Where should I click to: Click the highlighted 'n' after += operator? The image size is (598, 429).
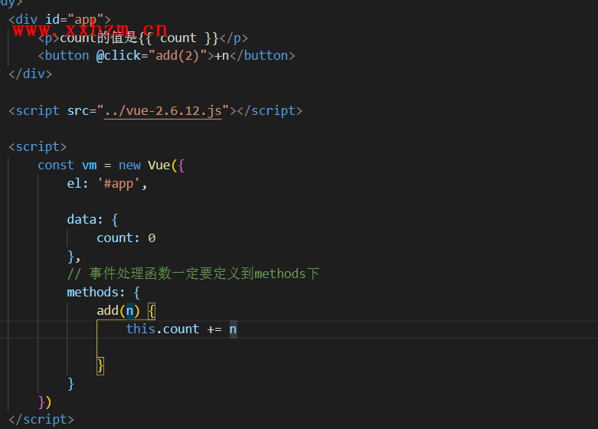point(233,329)
